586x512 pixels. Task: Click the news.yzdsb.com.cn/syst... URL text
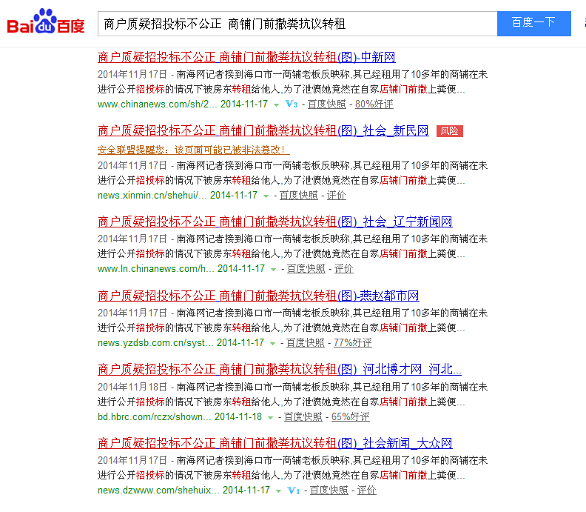pyautogui.click(x=155, y=342)
